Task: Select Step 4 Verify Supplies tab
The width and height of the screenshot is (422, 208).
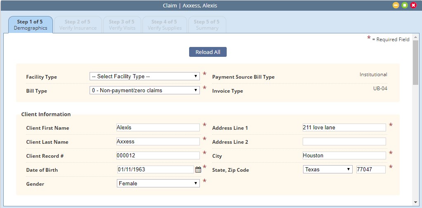Action: (x=164, y=25)
